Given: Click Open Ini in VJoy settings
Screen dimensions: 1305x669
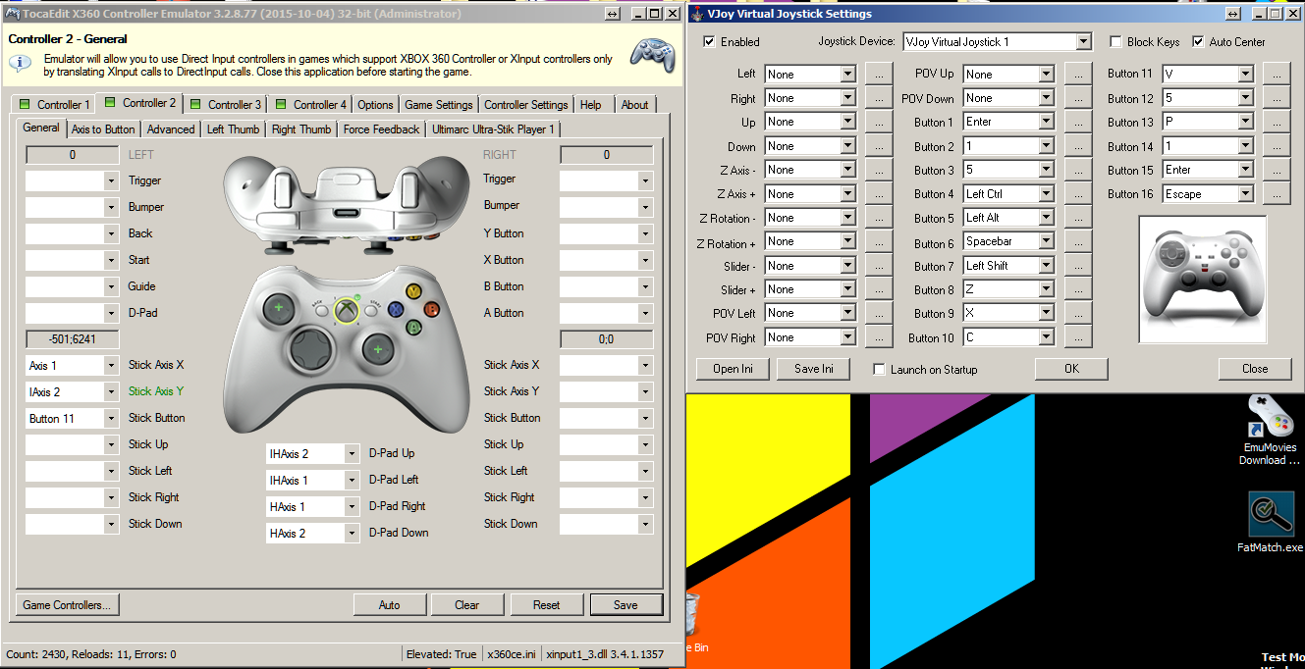Looking at the screenshot, I should [733, 369].
